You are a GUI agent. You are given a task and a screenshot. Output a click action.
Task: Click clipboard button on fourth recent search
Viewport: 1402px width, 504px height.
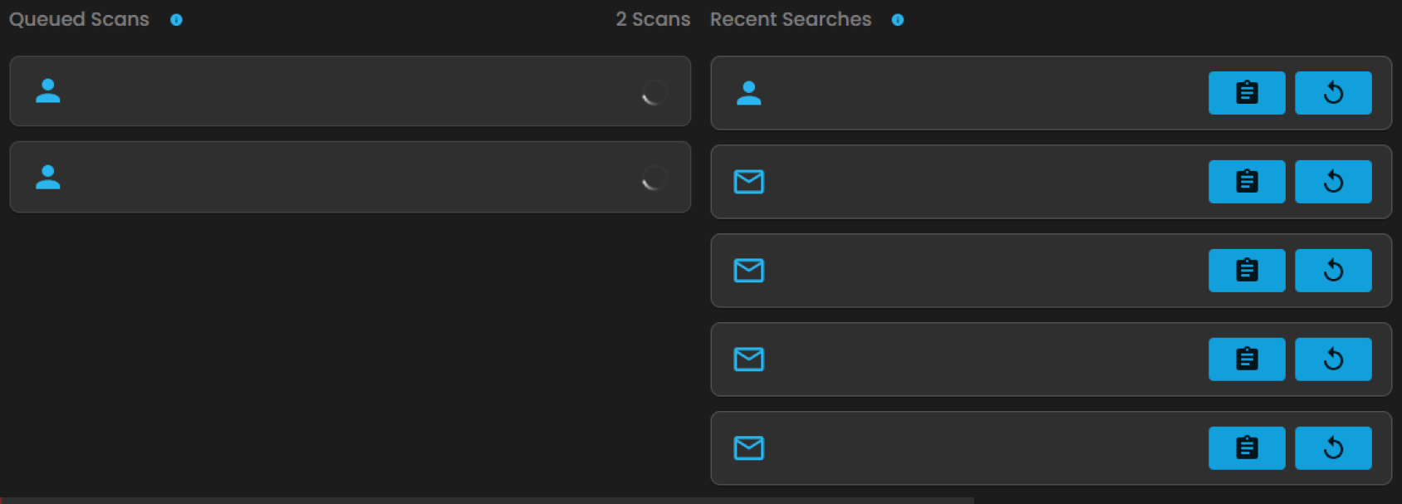pyautogui.click(x=1247, y=360)
